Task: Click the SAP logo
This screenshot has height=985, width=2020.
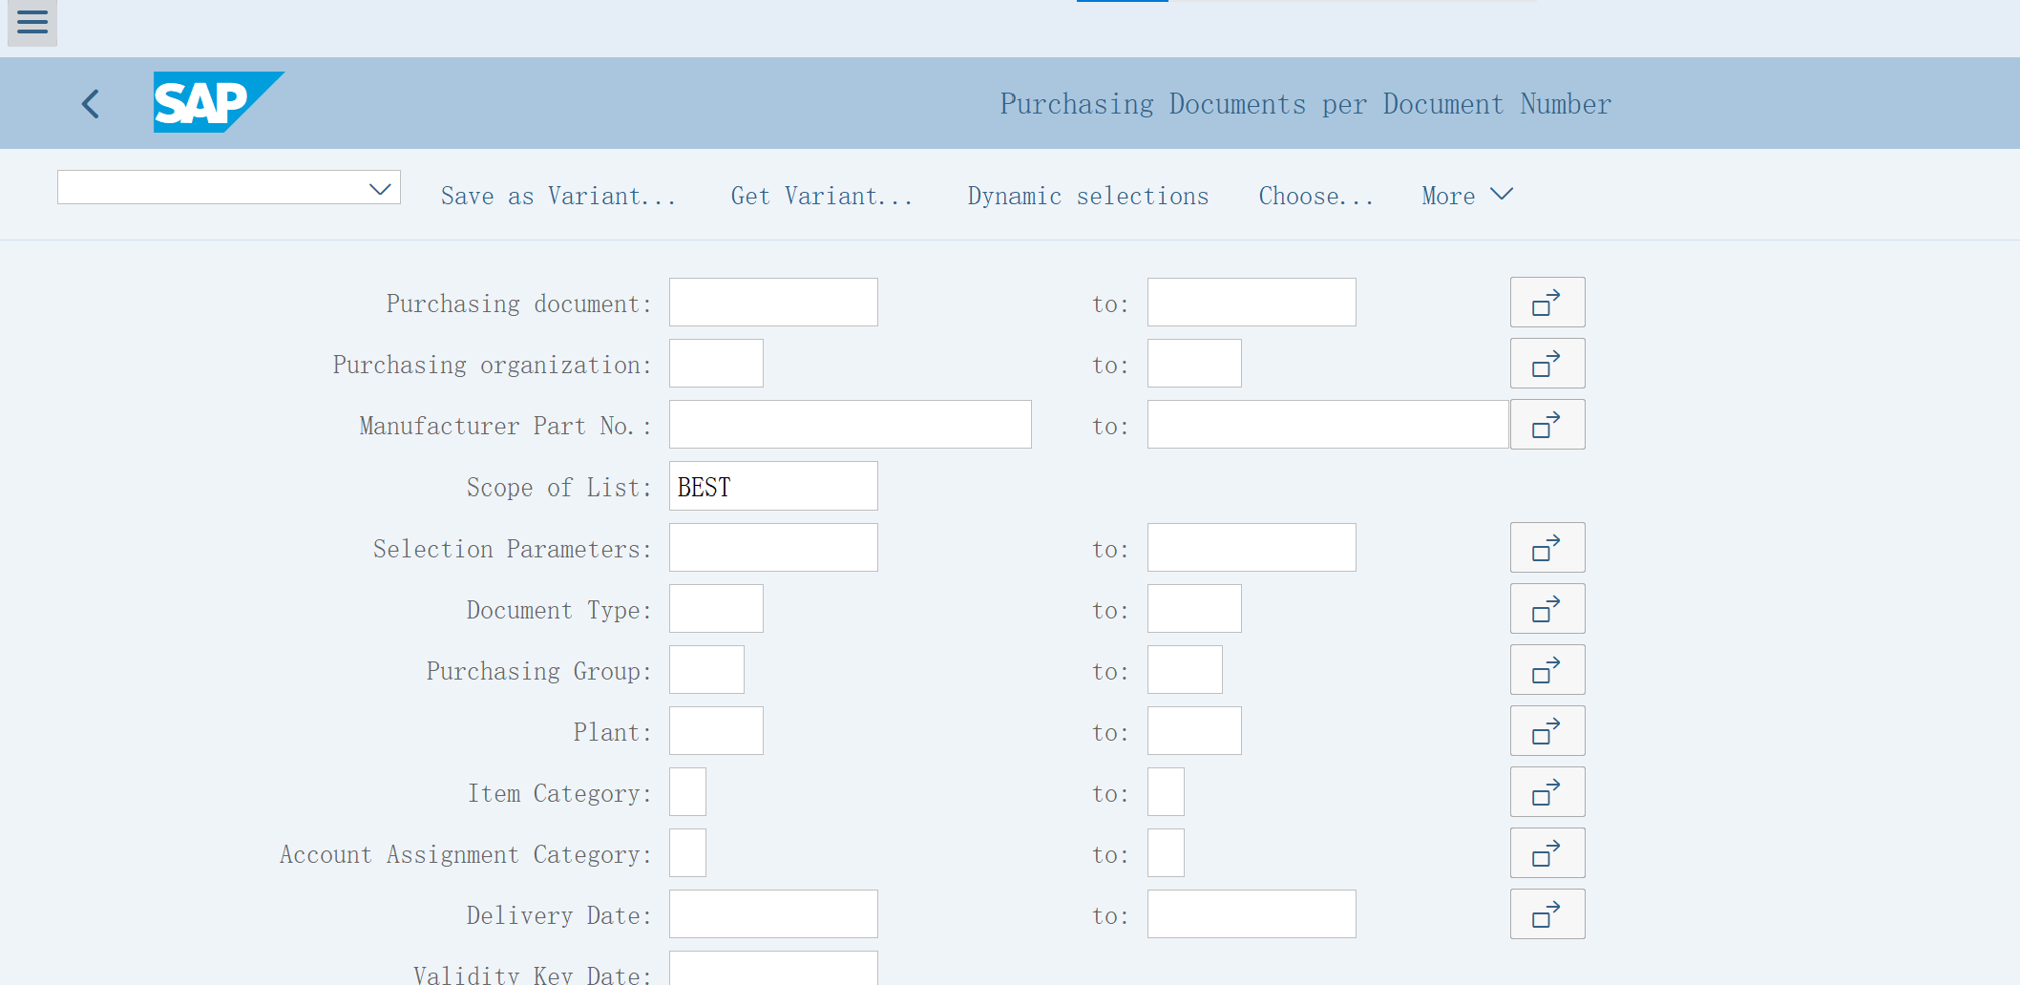Action: click(x=218, y=102)
